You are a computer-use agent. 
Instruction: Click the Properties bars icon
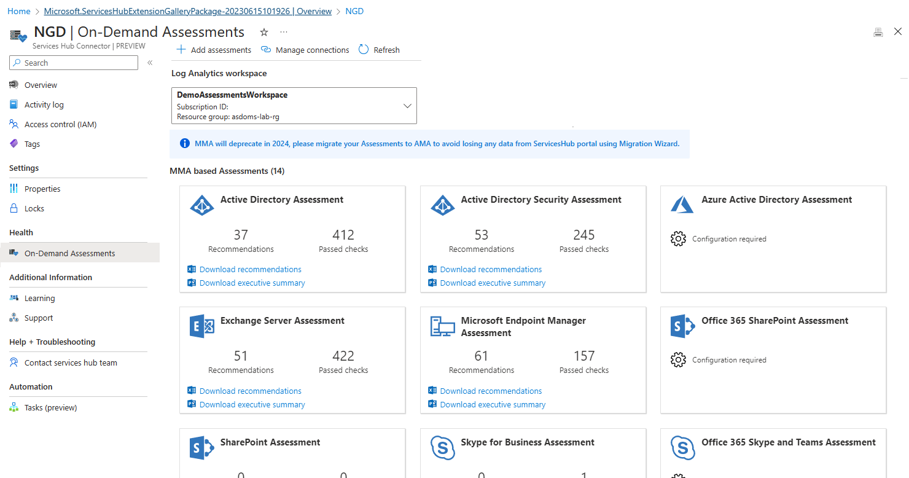pyautogui.click(x=14, y=189)
